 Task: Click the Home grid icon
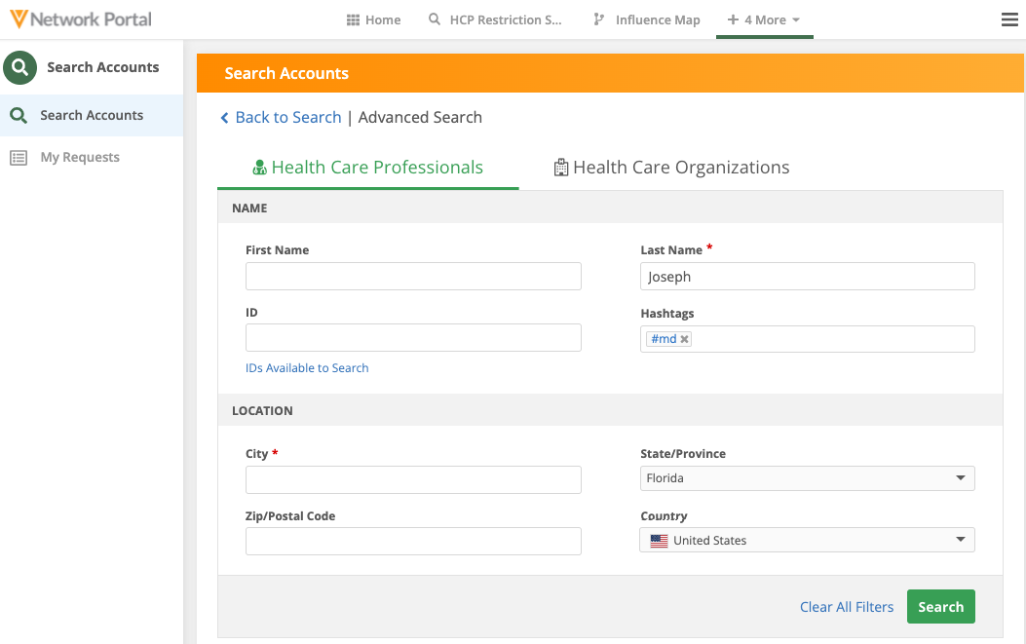coord(354,20)
